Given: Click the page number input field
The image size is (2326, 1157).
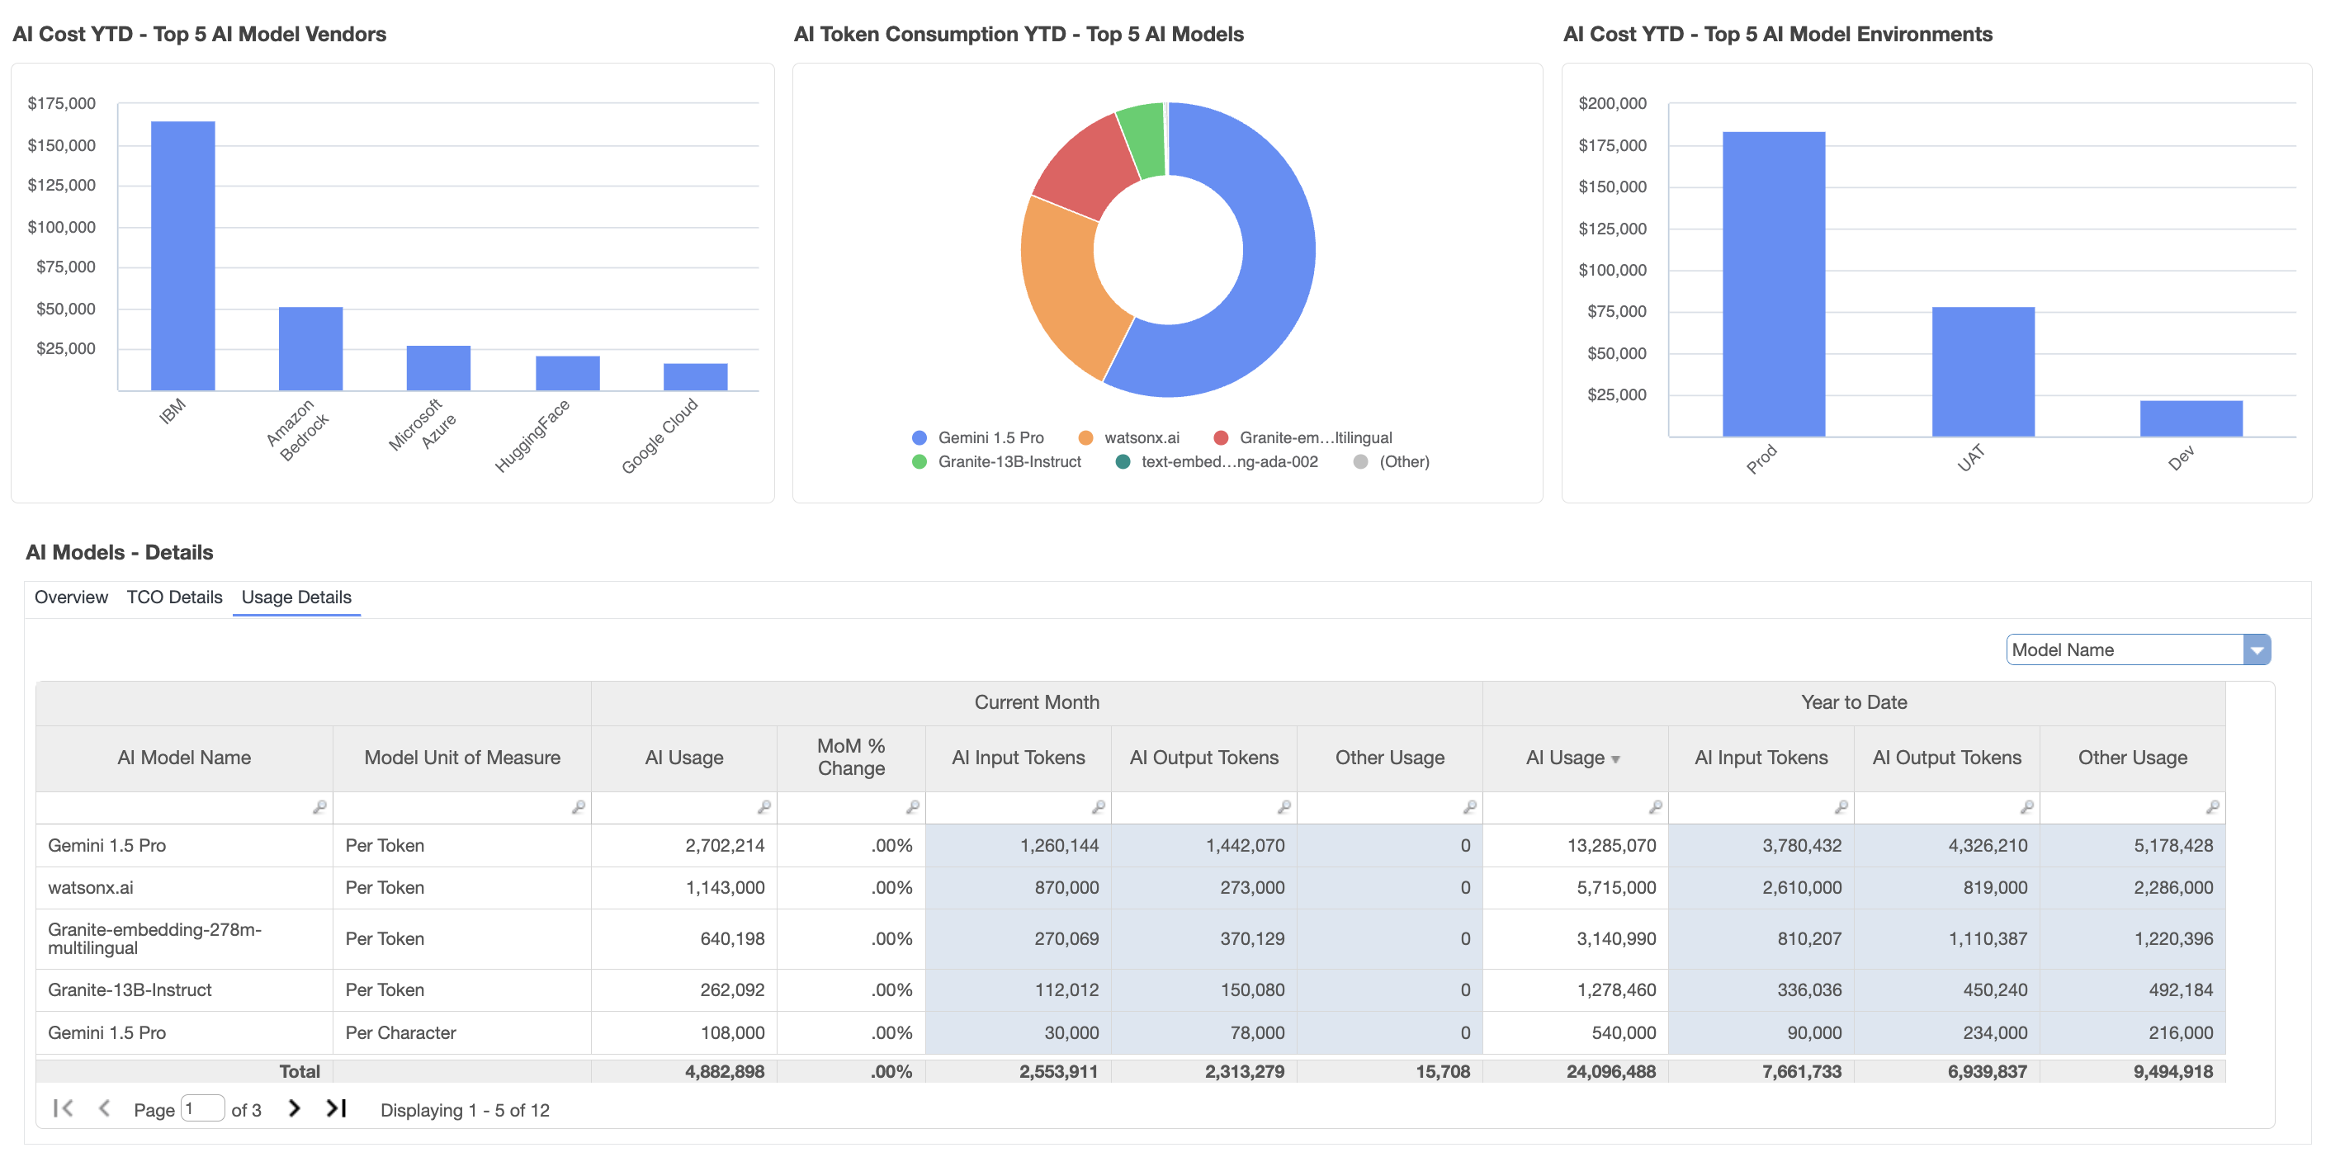Looking at the screenshot, I should tap(202, 1108).
